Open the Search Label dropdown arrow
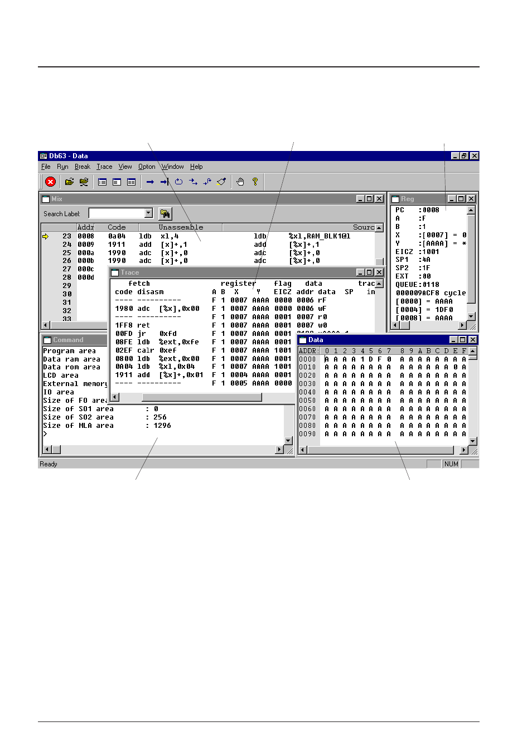Image resolution: width=532 pixels, height=751 pixels. pos(148,213)
